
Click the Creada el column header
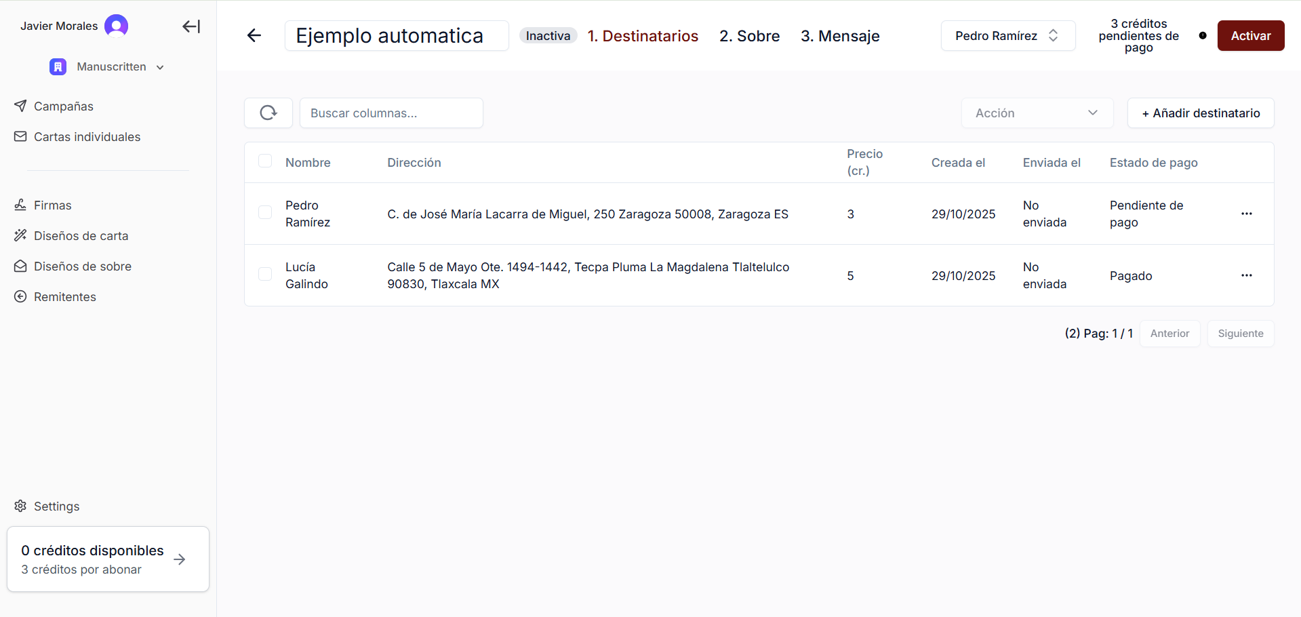(958, 162)
